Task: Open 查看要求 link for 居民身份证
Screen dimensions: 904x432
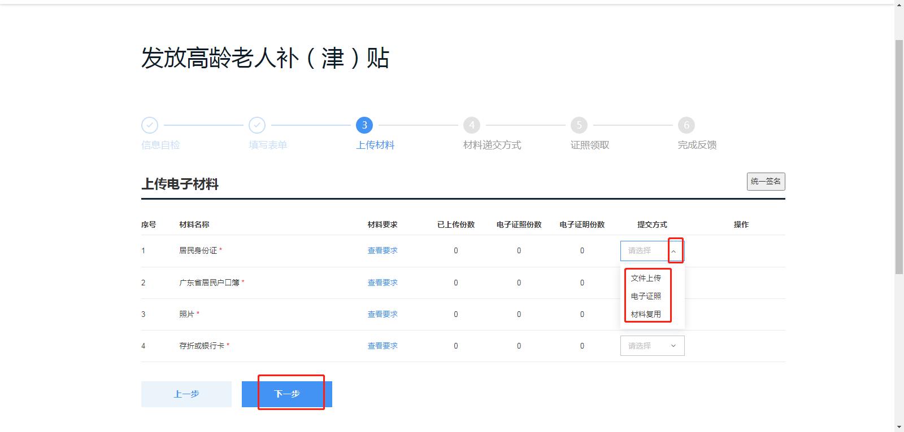Action: click(383, 251)
